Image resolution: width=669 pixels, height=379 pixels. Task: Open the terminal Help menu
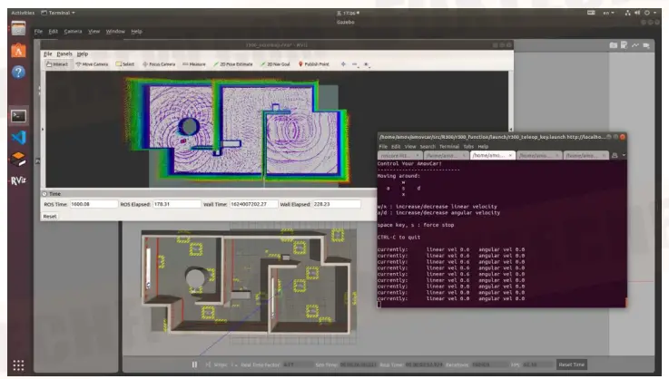[483, 146]
